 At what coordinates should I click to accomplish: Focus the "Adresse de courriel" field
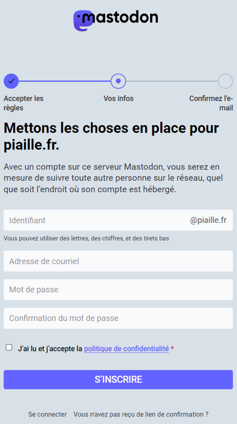[118, 261]
